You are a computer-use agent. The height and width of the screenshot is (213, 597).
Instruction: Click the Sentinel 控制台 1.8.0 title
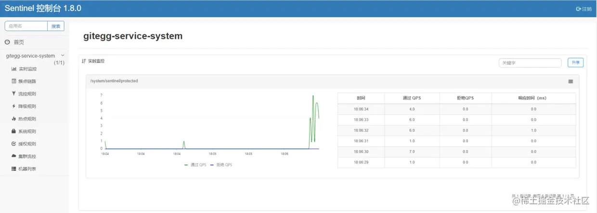pos(43,9)
